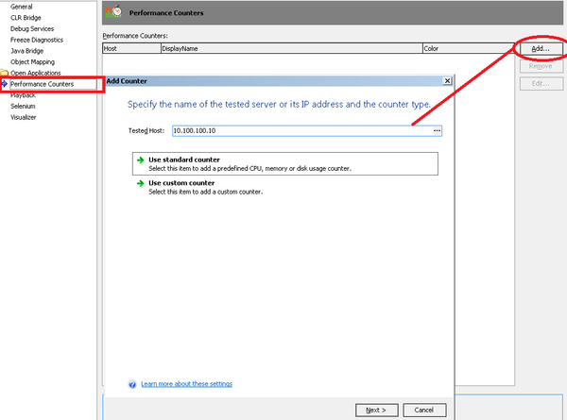Image resolution: width=567 pixels, height=420 pixels.
Task: Open Playback settings
Action: [x=23, y=95]
